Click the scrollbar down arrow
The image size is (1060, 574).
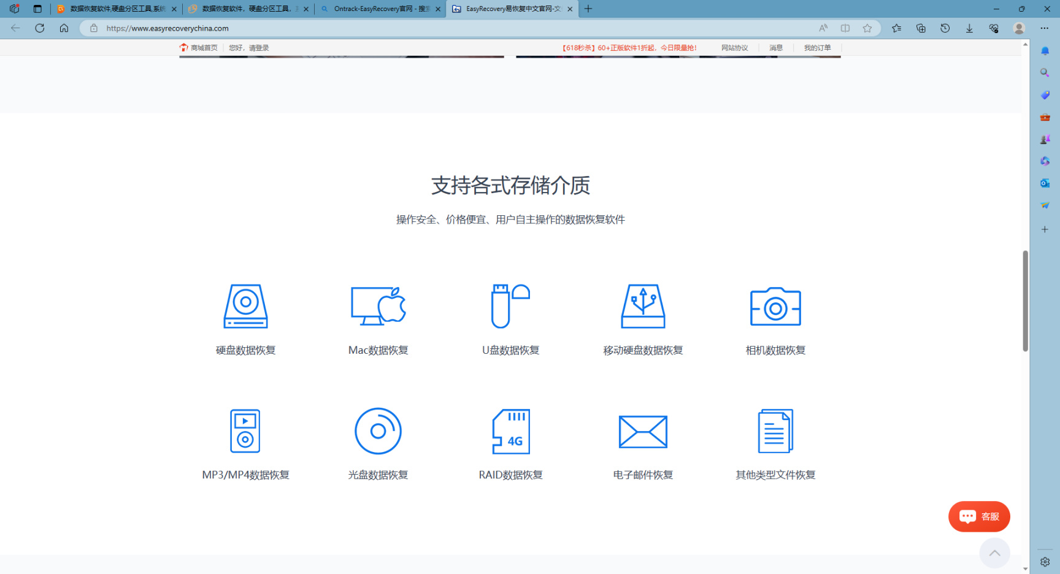pyautogui.click(x=1025, y=569)
